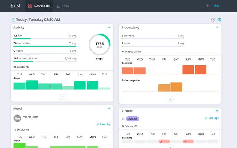Viewport: 237px width, 148px height.
Task: Click the circular Steps progress ring
Action: tap(100, 46)
